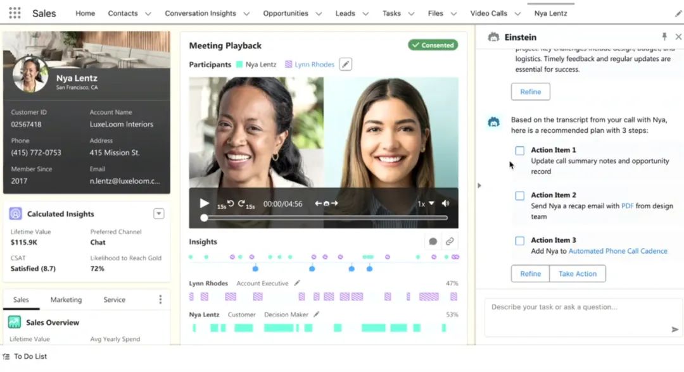This screenshot has height=372, width=684.
Task: Expand Leads dropdown chevron
Action: tap(365, 14)
